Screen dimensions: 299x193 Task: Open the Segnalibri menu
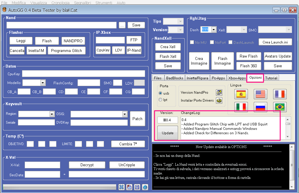tap(82, 3)
